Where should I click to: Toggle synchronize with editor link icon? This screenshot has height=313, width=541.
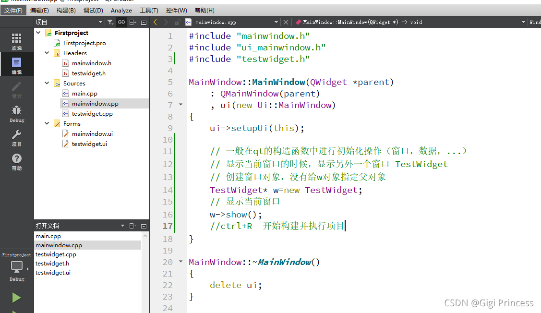point(121,22)
